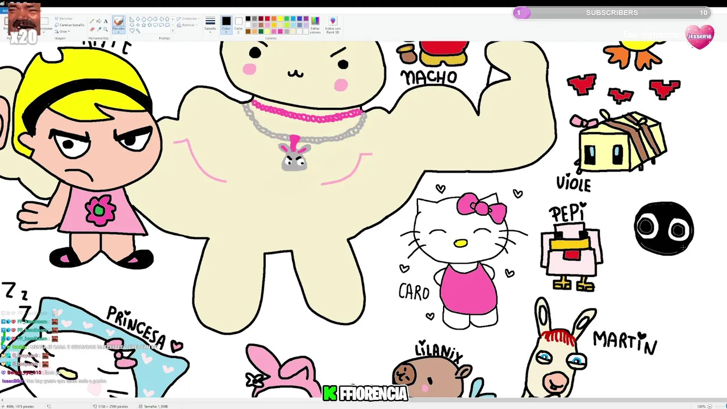727x409 pixels.
Task: Open the Pinceles brush dropdown arrow
Action: pyautogui.click(x=119, y=32)
